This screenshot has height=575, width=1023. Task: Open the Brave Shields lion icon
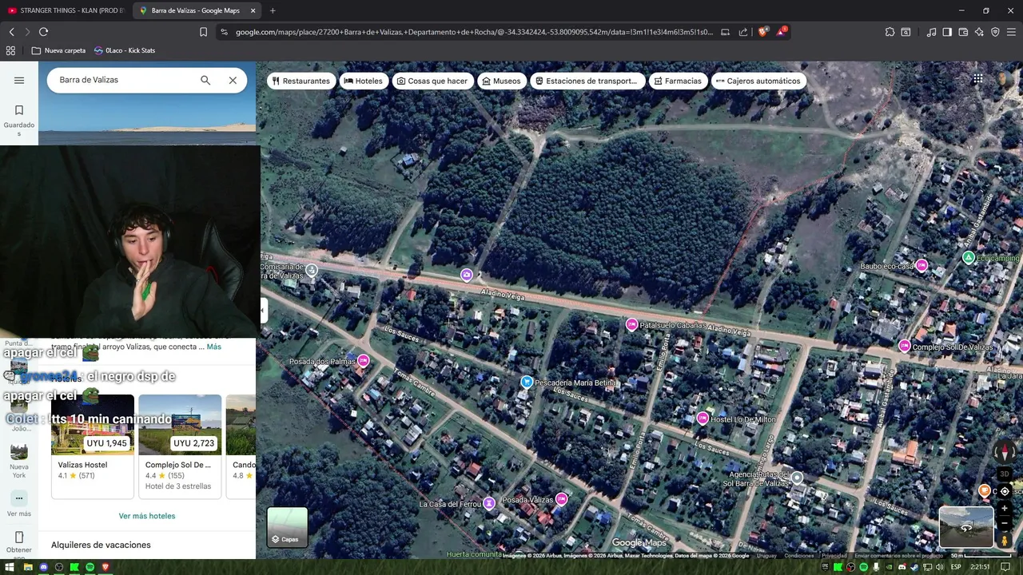(x=763, y=32)
